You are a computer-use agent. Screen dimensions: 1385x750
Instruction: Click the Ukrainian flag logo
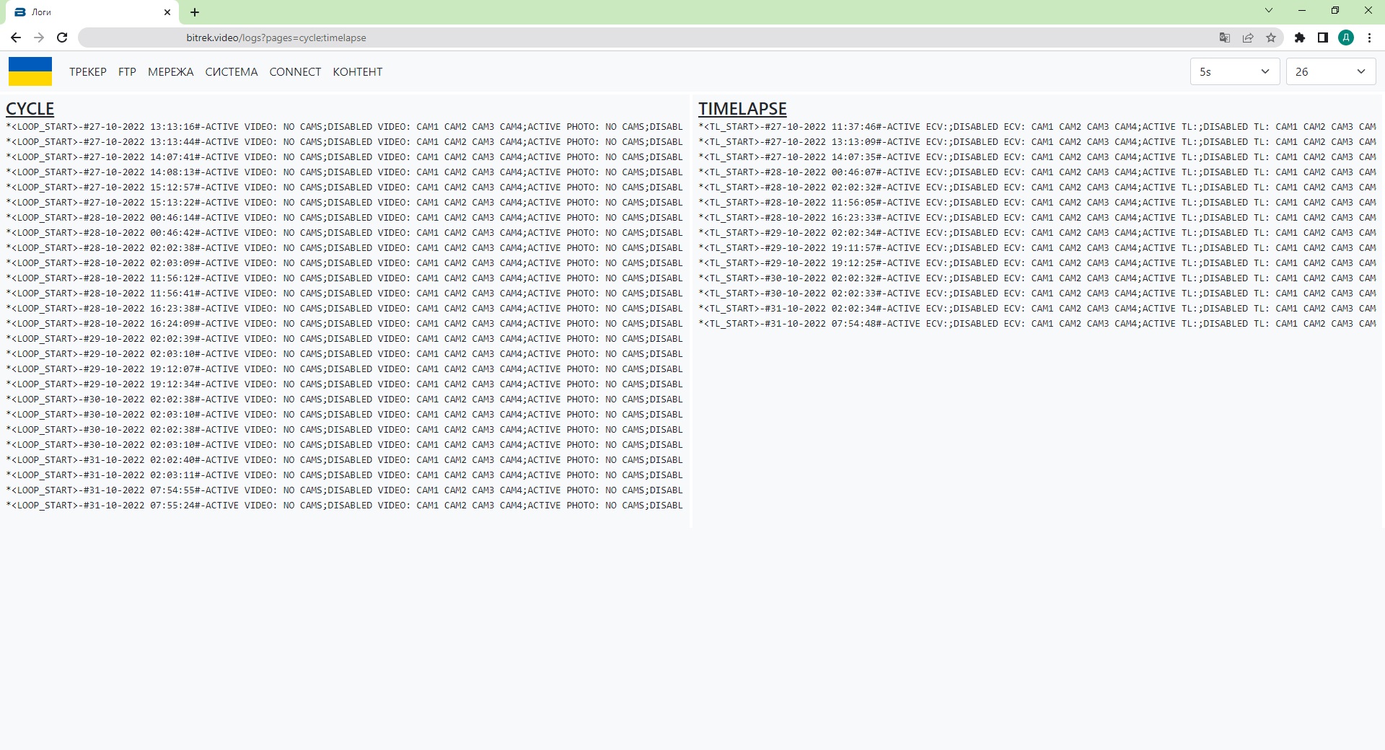(x=30, y=71)
